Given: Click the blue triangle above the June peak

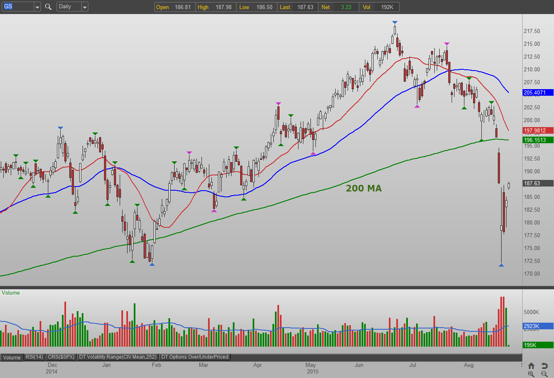Looking at the screenshot, I should click(x=395, y=22).
